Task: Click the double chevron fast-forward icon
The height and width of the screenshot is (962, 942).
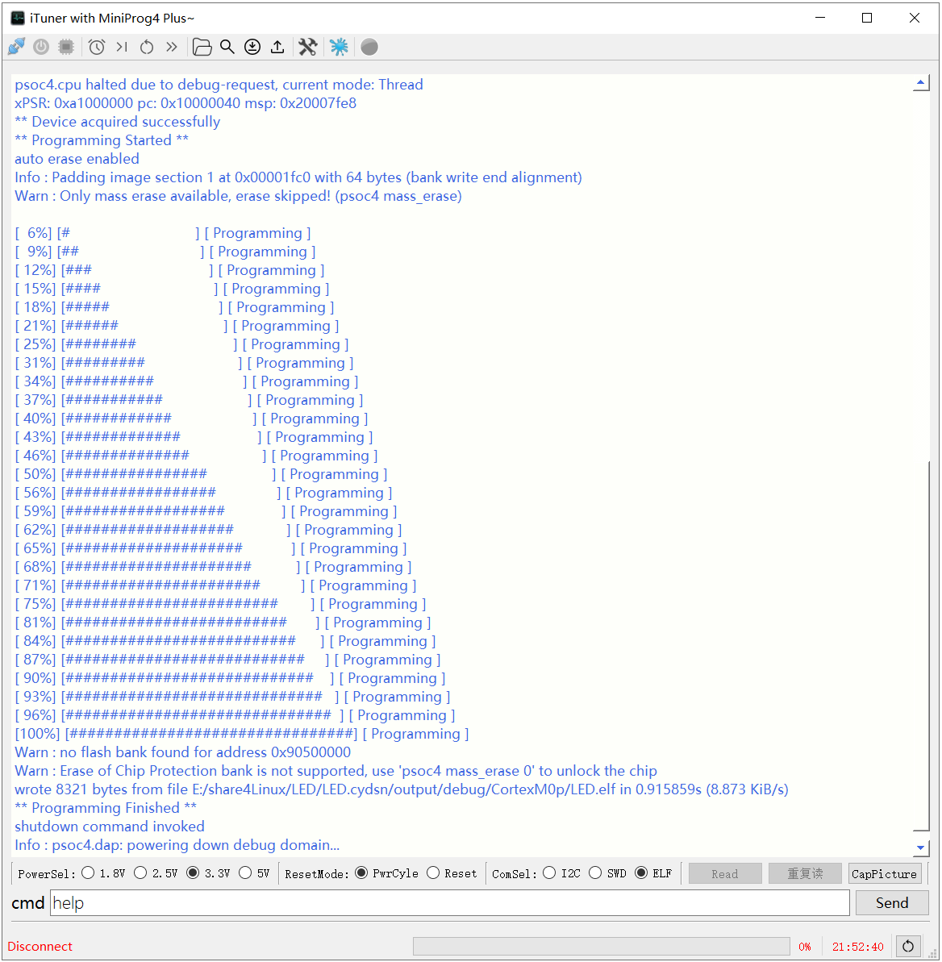Action: pyautogui.click(x=172, y=47)
